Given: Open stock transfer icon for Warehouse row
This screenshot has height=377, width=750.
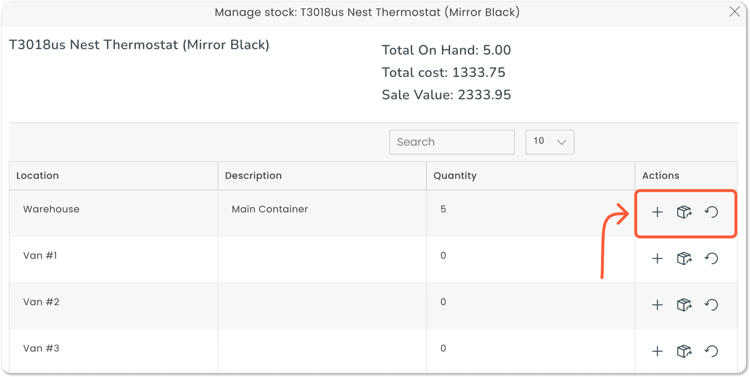Looking at the screenshot, I should [x=684, y=212].
